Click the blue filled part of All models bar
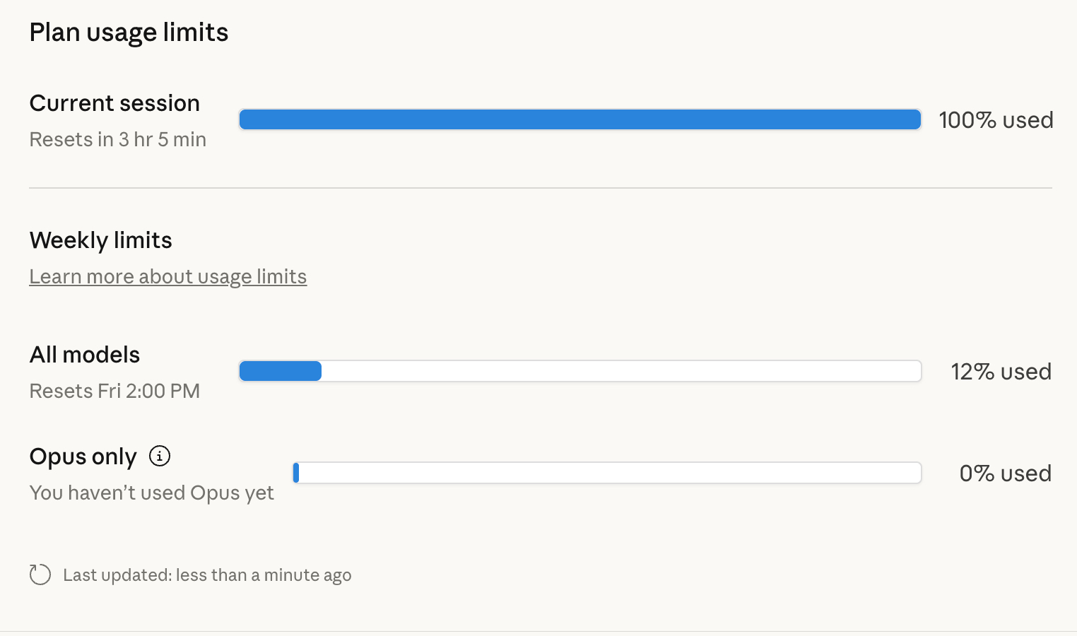Viewport: 1077px width, 636px height. [x=281, y=371]
